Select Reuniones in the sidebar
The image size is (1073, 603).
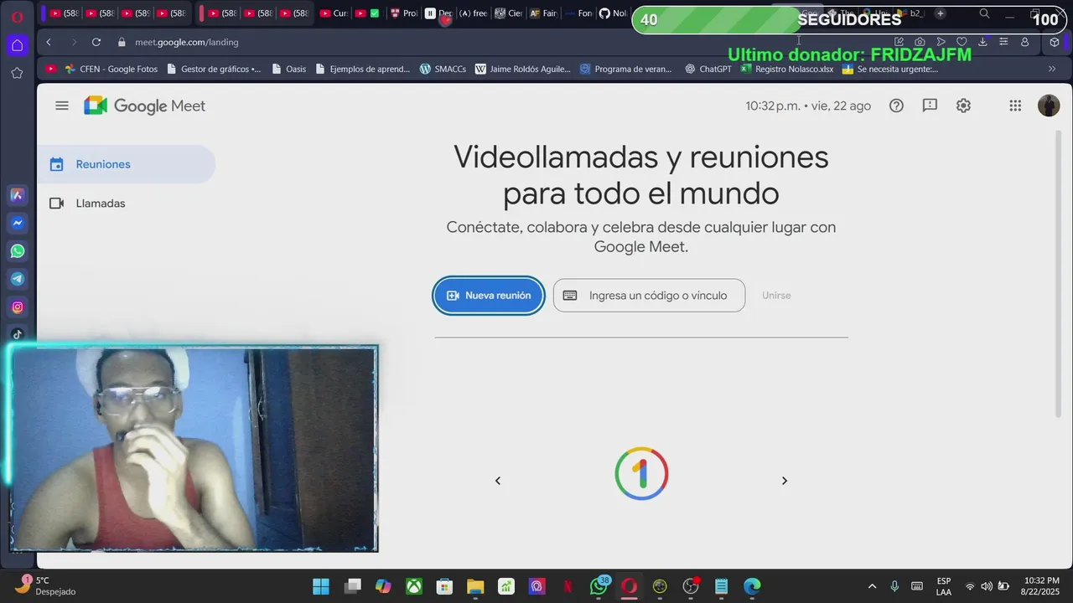[x=126, y=164]
